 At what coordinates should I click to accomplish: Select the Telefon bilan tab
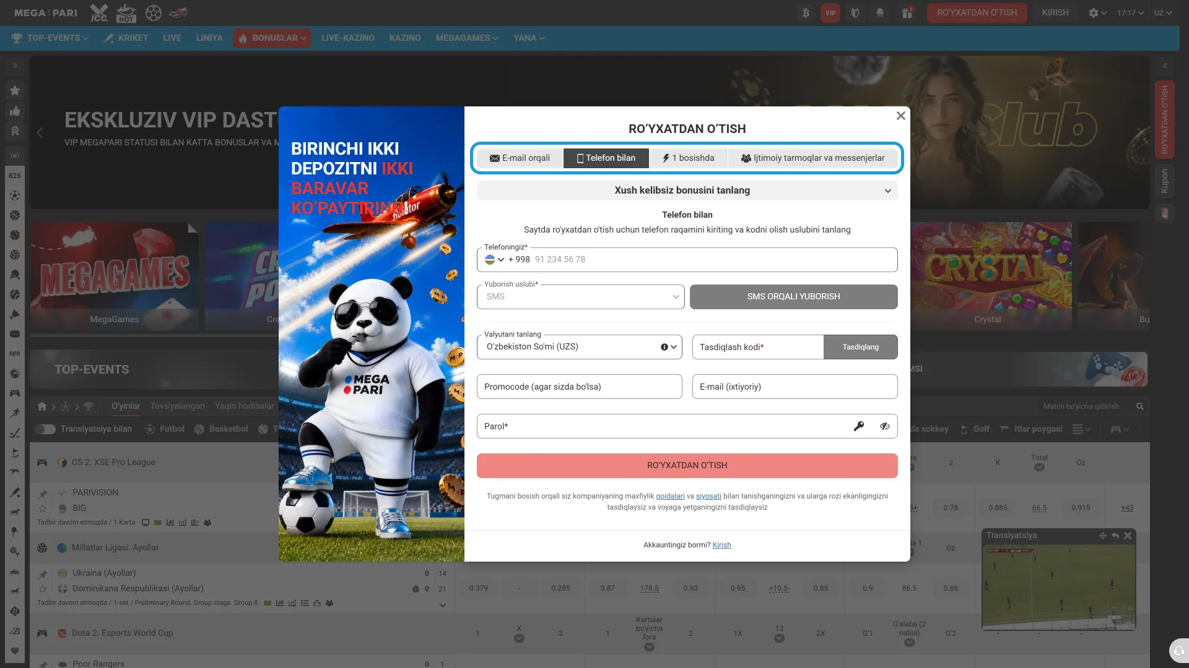coord(606,158)
